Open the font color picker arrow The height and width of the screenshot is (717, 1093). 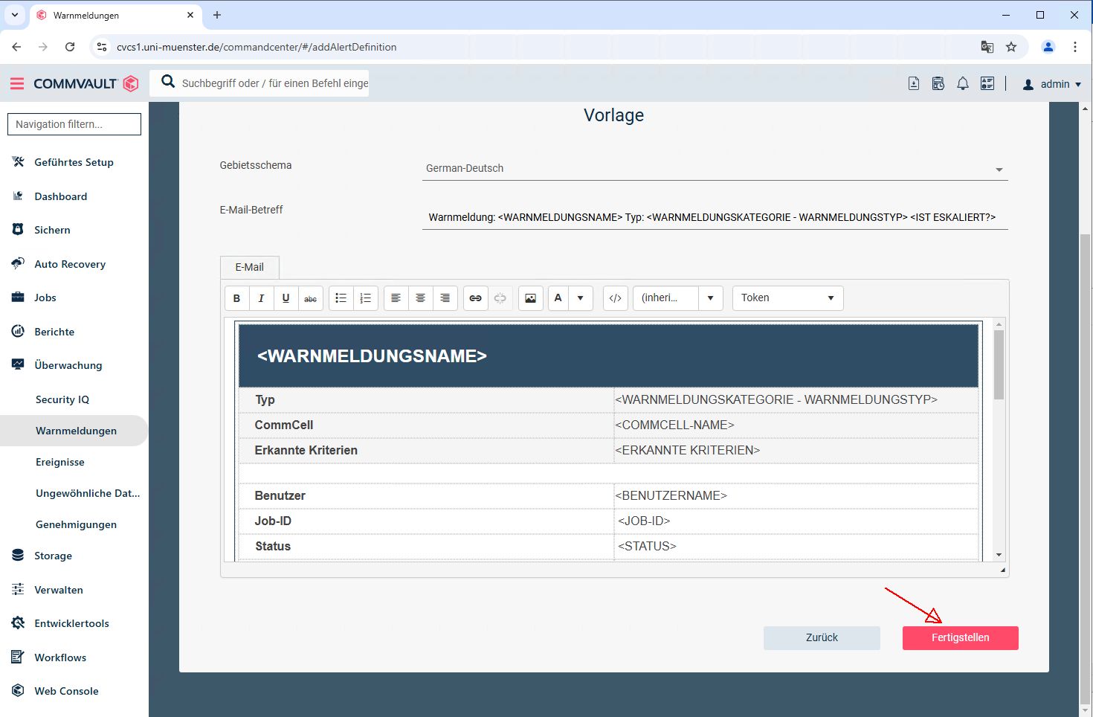pos(580,298)
